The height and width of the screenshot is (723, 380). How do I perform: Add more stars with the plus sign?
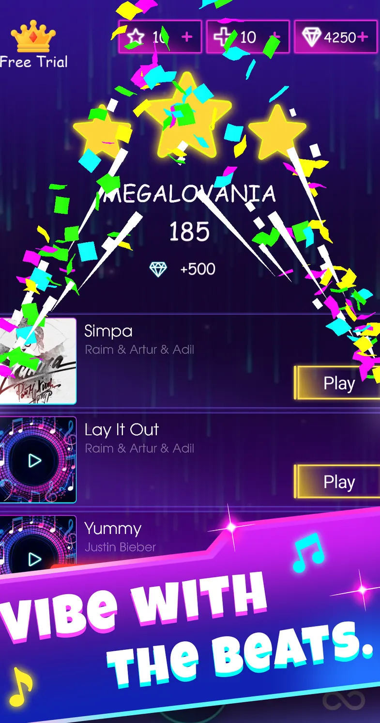(x=187, y=37)
